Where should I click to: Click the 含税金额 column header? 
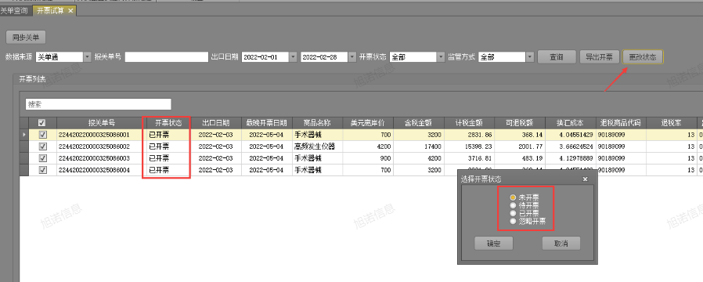419,122
